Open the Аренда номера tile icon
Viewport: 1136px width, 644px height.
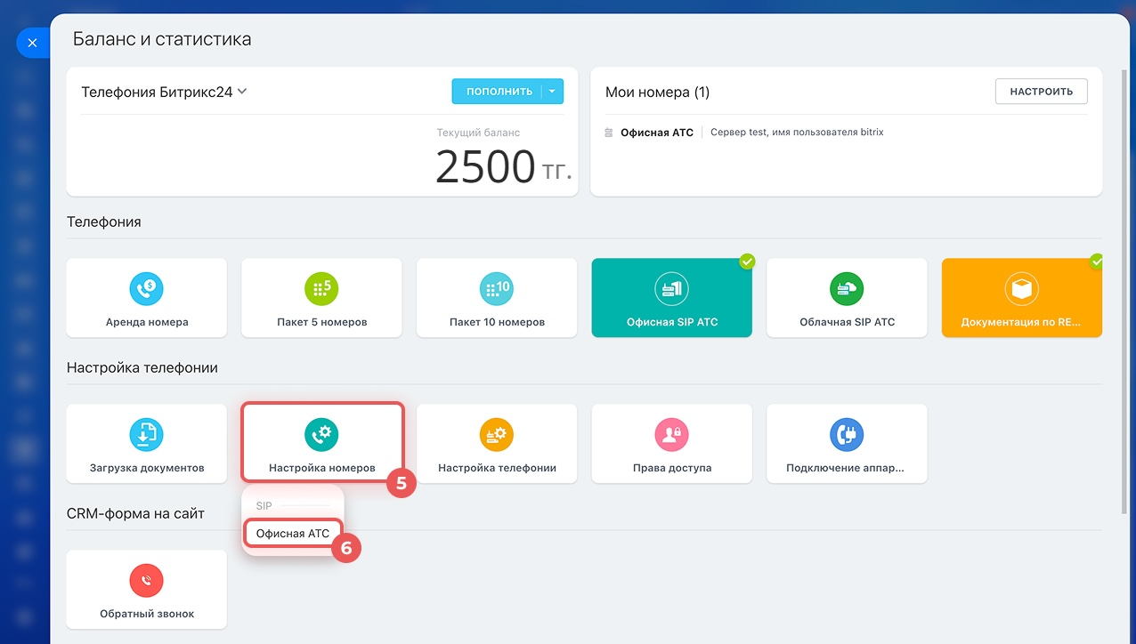click(x=147, y=289)
